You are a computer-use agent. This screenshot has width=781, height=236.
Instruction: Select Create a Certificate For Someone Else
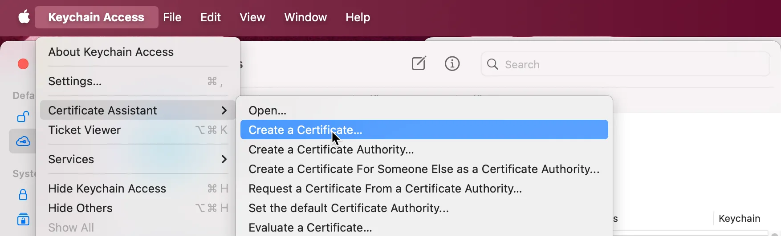[424, 169]
